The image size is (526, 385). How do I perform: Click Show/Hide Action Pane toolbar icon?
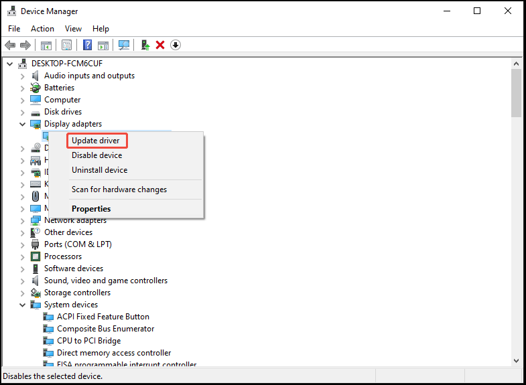pyautogui.click(x=103, y=45)
